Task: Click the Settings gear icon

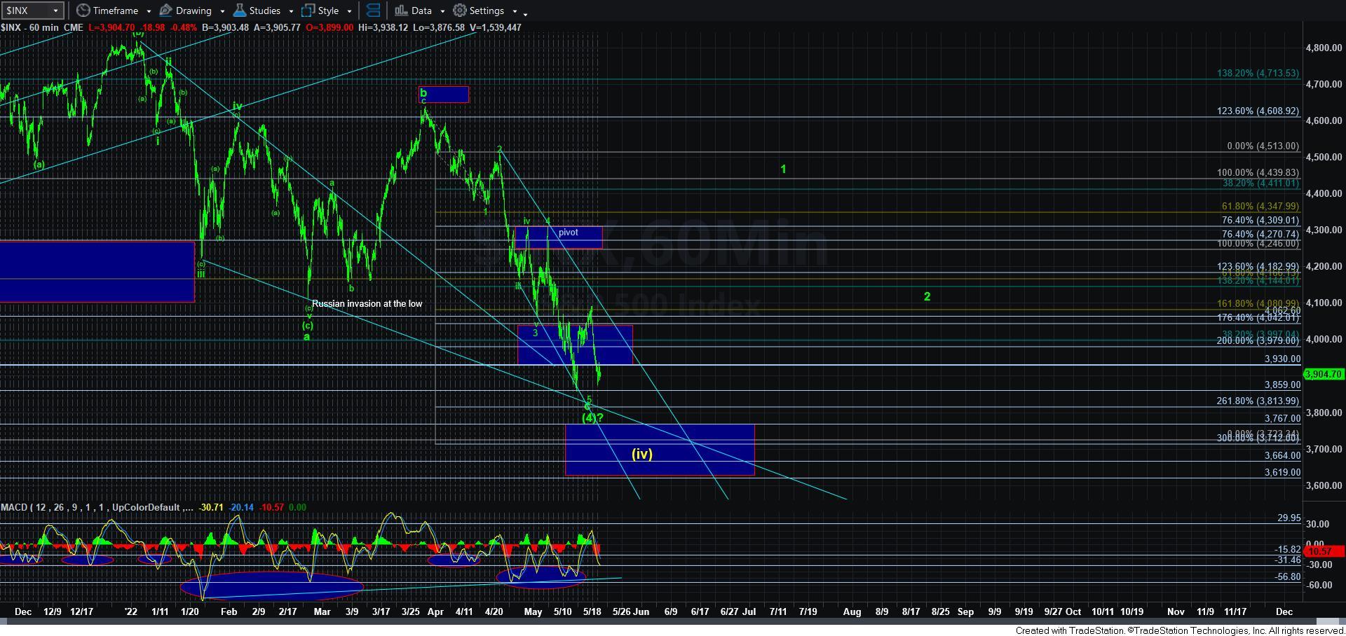Action: click(460, 11)
